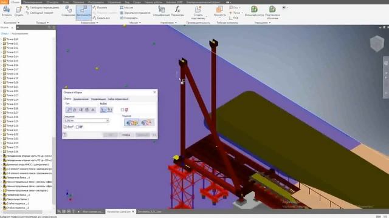Click the Ось work axis tool
The image size is (389, 218).
point(233,8)
